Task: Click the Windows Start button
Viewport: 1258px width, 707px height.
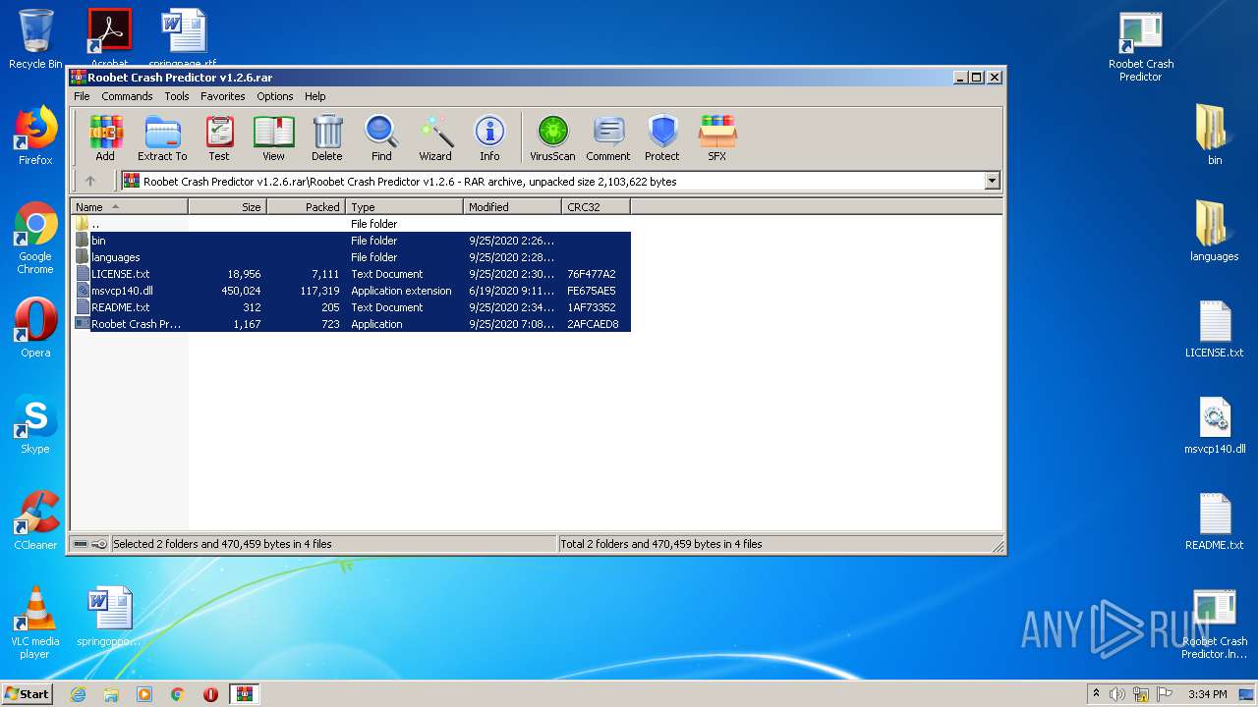Action: tap(27, 693)
